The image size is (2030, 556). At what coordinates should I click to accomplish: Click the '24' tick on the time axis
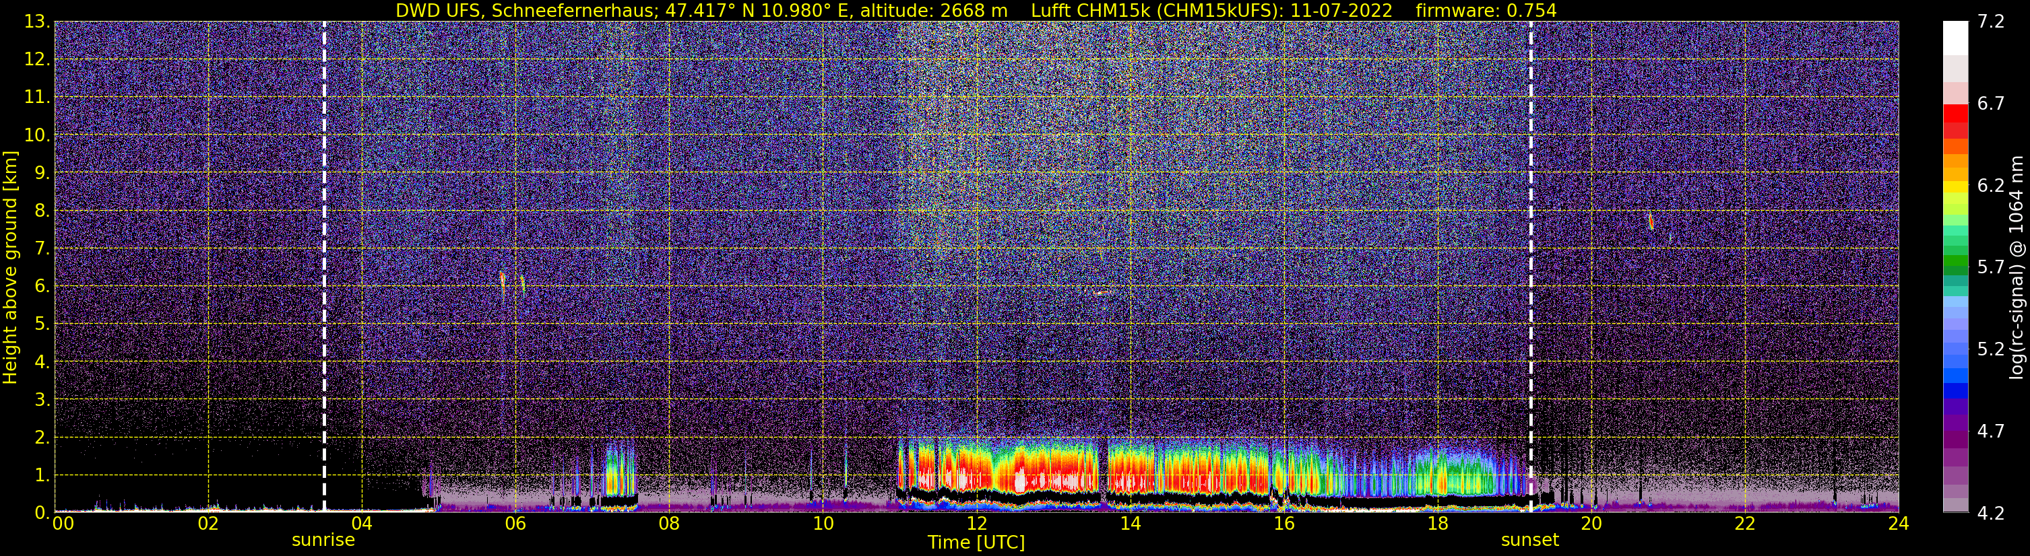1899,524
